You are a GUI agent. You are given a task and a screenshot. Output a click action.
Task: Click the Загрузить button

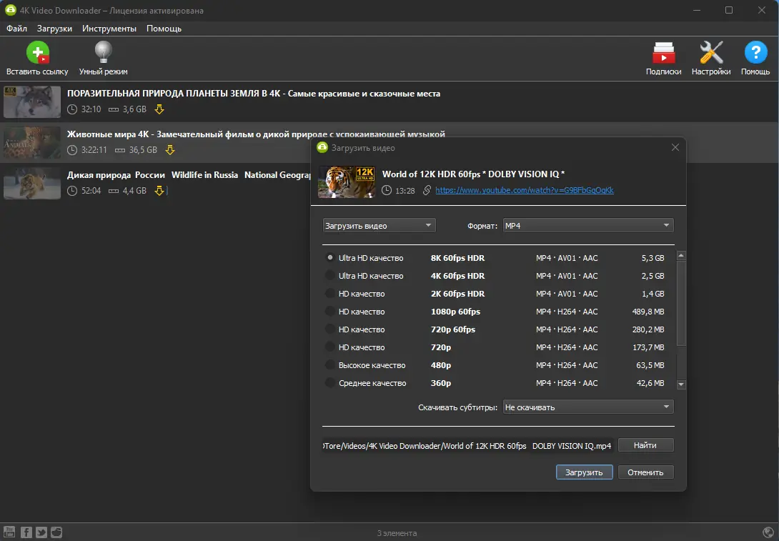(x=585, y=472)
